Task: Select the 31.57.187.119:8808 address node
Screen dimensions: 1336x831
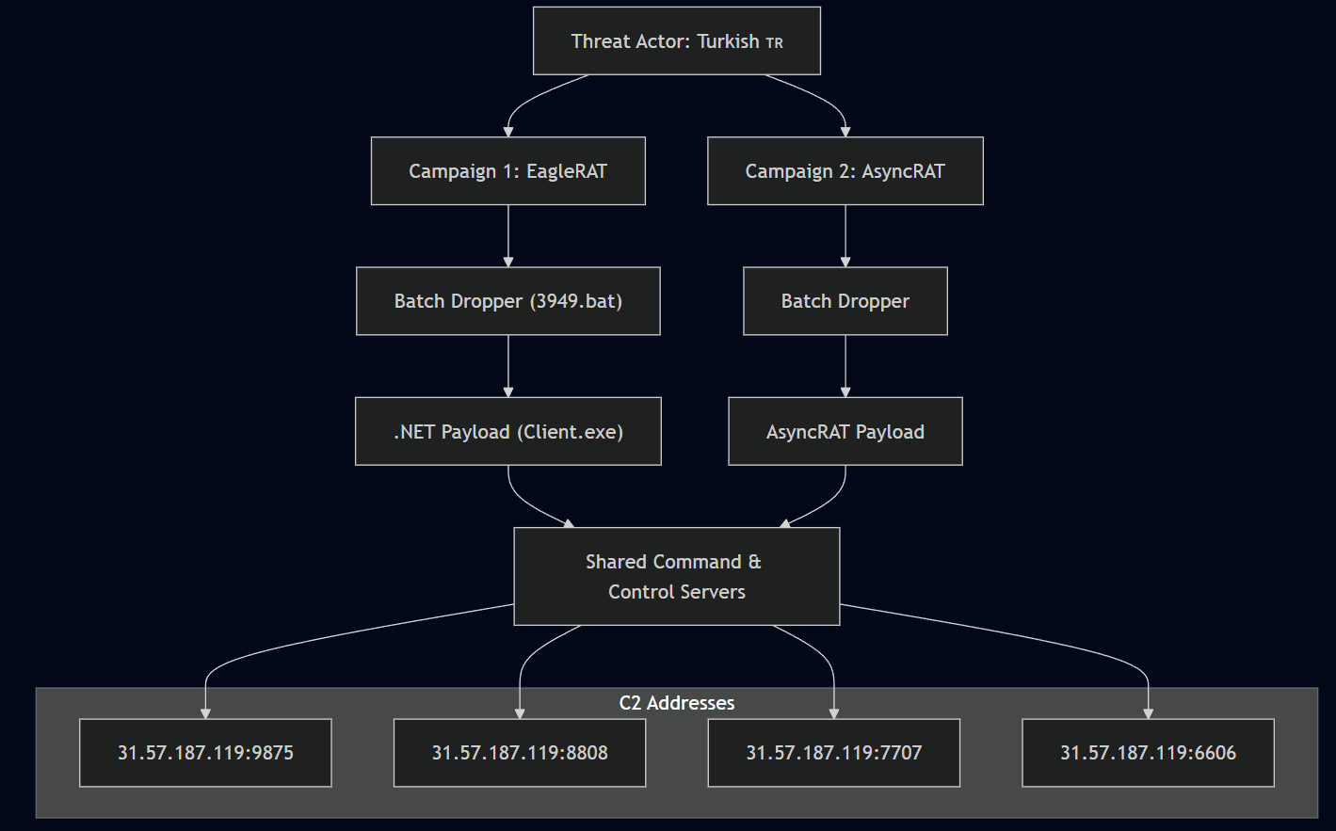Action: point(520,753)
